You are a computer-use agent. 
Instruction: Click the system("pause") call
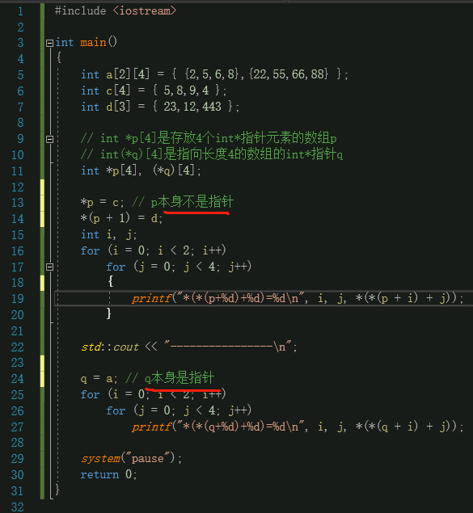tap(131, 458)
